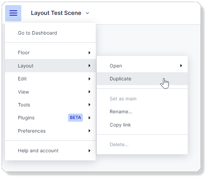The height and width of the screenshot is (177, 206).
Task: Click Copy link in Layout submenu
Action: [x=120, y=125]
